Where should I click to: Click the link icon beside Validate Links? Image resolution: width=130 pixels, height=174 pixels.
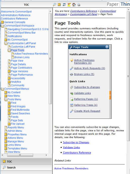(72, 94)
